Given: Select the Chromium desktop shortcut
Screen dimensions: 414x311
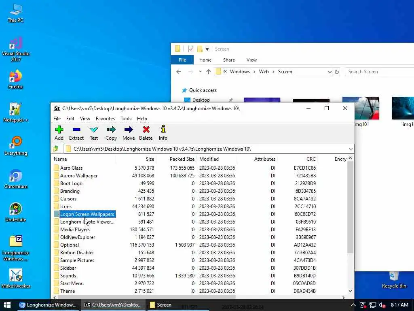Looking at the screenshot, I should [x=16, y=179].
